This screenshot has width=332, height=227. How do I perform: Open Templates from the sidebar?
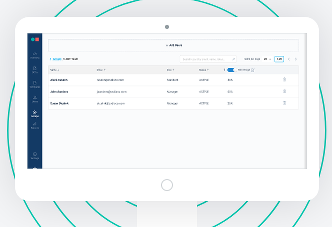click(x=35, y=84)
